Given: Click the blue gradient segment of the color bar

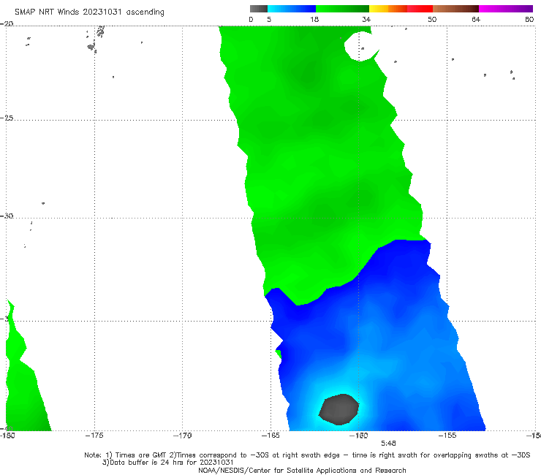Looking at the screenshot, I should (292, 9).
